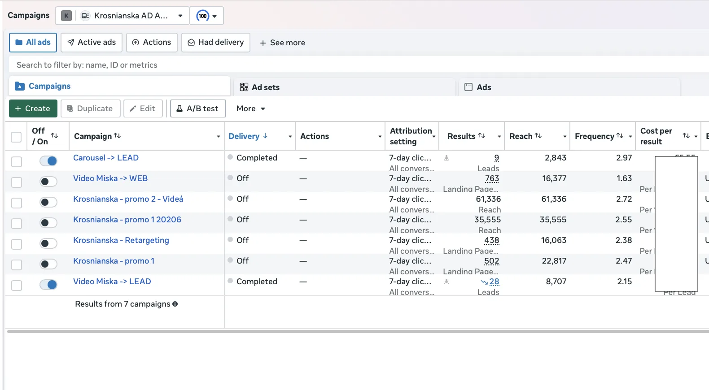This screenshot has height=390, width=709.
Task: Switch to the Ad sets tab
Action: coord(345,87)
